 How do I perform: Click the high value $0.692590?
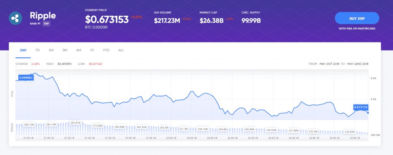pos(64,64)
